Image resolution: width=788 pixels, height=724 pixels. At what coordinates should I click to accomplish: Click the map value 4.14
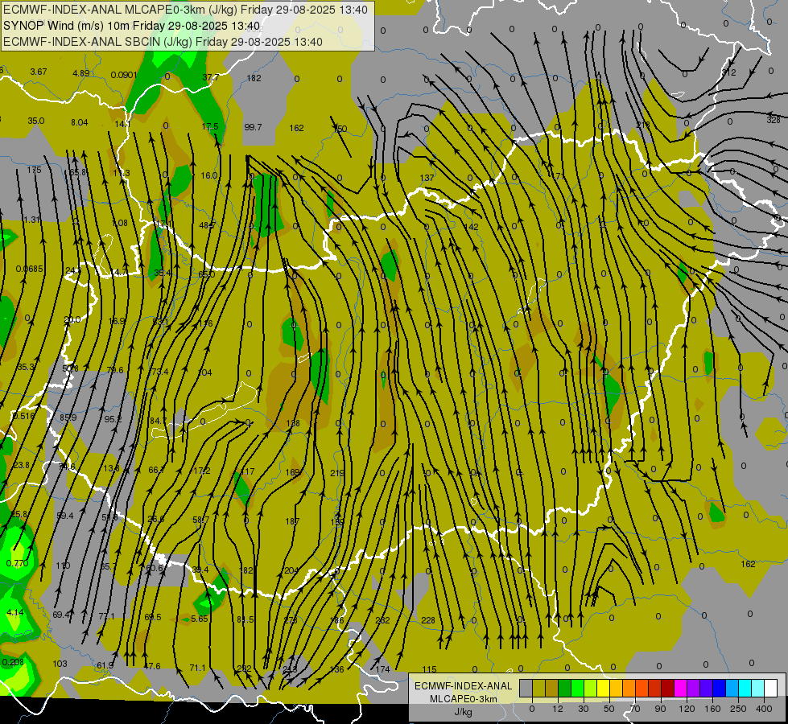pyautogui.click(x=15, y=612)
